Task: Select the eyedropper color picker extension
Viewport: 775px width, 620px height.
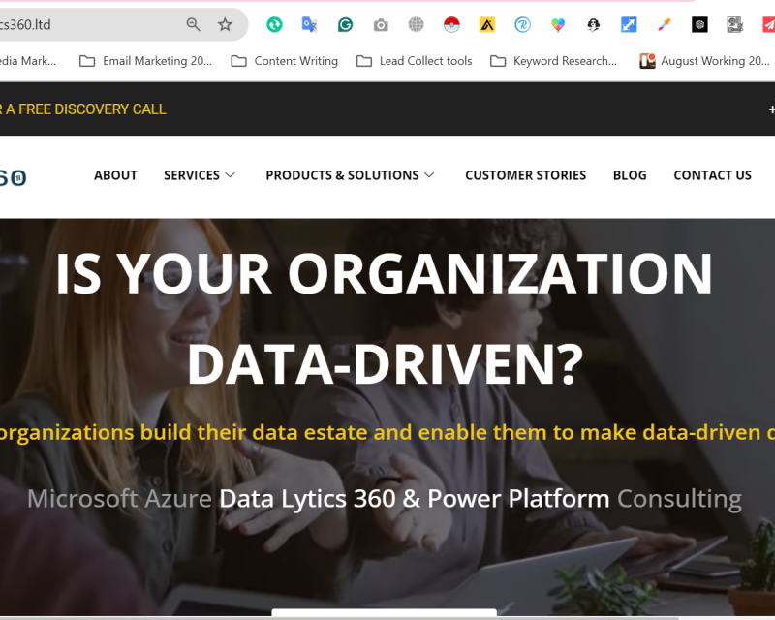Action: pyautogui.click(x=665, y=24)
